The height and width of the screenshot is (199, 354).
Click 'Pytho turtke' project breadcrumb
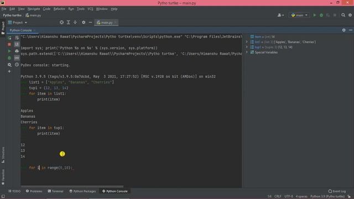click(x=12, y=15)
